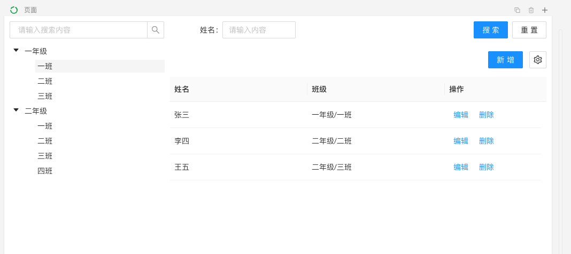The image size is (571, 254).
Task: Focus the tree search input box
Action: (x=79, y=30)
